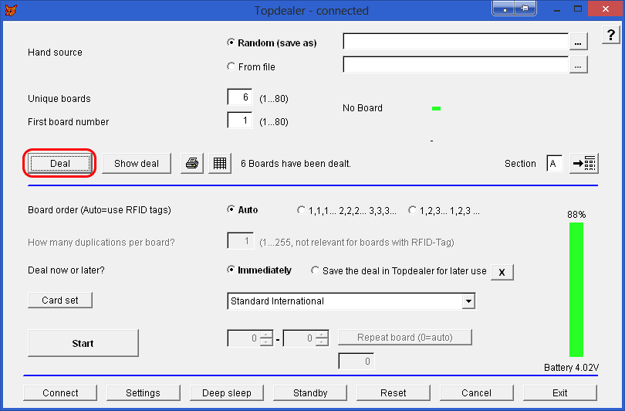
Task: Click the '88%' battery percentage text
Action: [576, 215]
